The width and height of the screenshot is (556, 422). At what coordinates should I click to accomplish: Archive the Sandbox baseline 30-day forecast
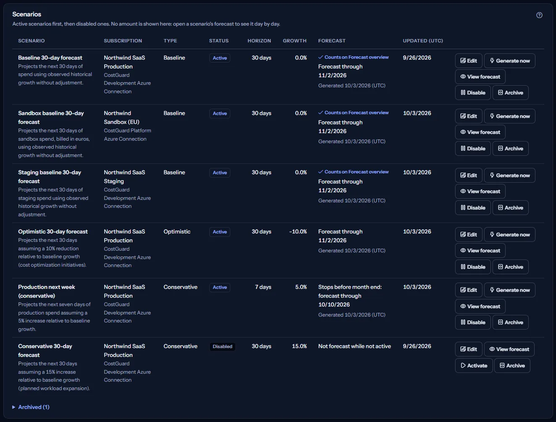[510, 149]
